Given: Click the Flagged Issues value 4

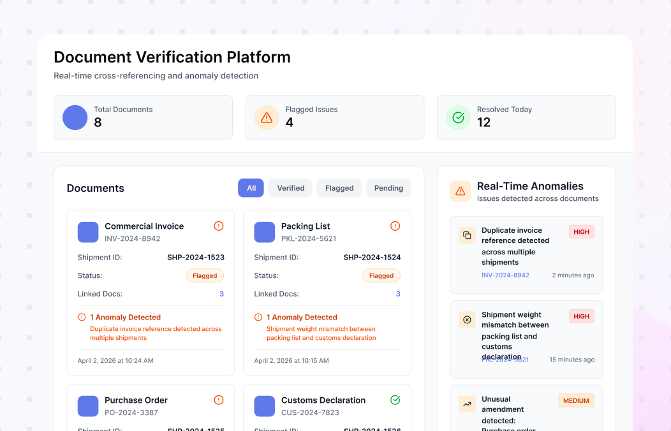Looking at the screenshot, I should [290, 122].
